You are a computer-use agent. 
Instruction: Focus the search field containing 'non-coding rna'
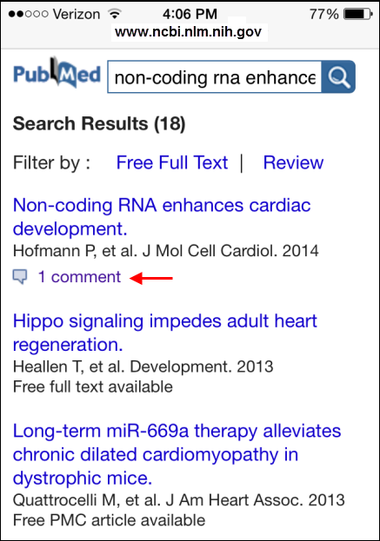(215, 77)
